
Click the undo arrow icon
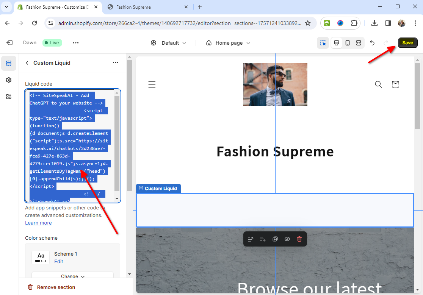click(x=372, y=43)
